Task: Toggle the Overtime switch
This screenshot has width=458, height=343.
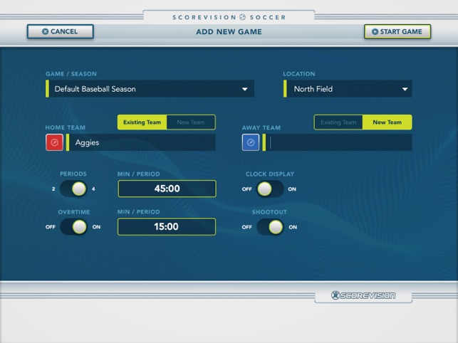Action: (x=73, y=227)
